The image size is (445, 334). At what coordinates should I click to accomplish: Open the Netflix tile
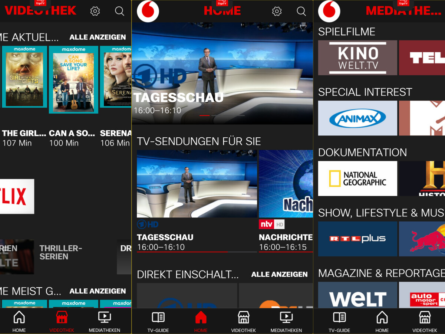pos(17,196)
